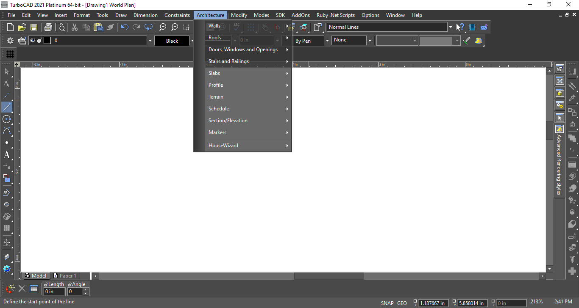Switch to the Model tab
The height and width of the screenshot is (308, 579).
(x=36, y=276)
